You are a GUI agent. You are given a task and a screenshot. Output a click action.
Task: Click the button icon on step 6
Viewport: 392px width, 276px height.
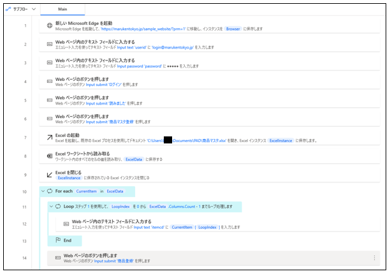click(x=50, y=119)
